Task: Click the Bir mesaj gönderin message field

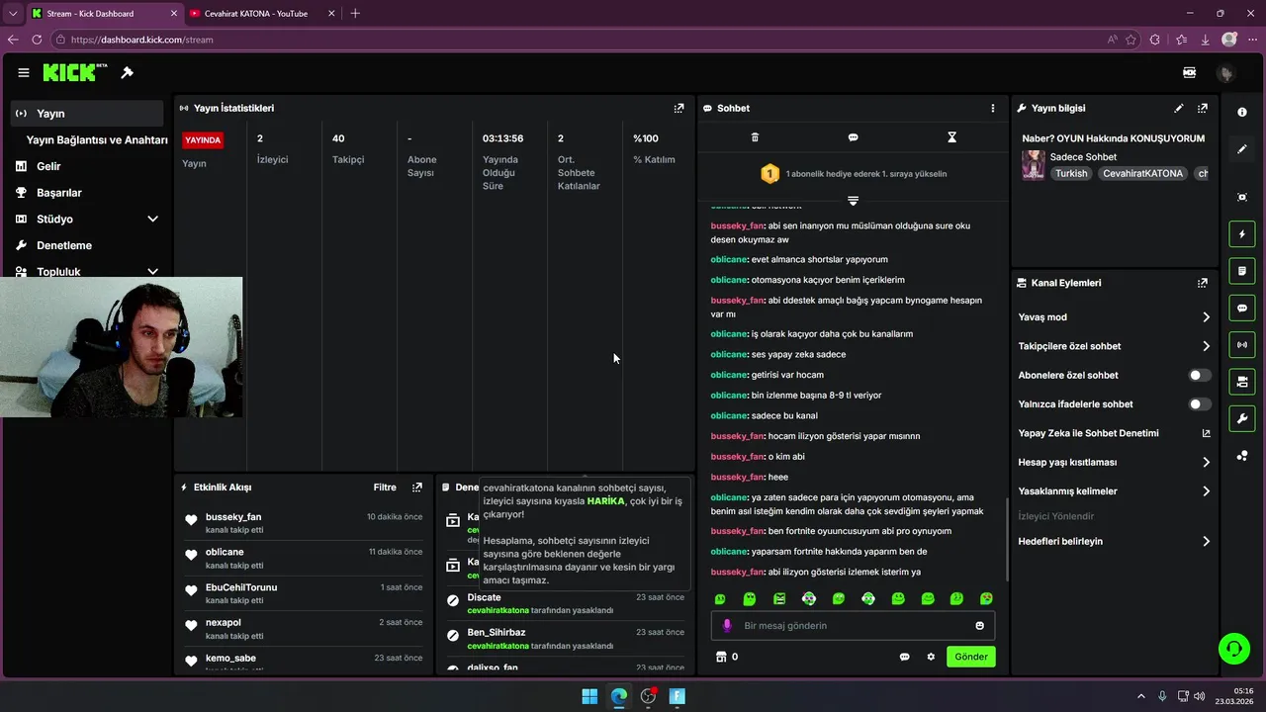Action: click(853, 625)
